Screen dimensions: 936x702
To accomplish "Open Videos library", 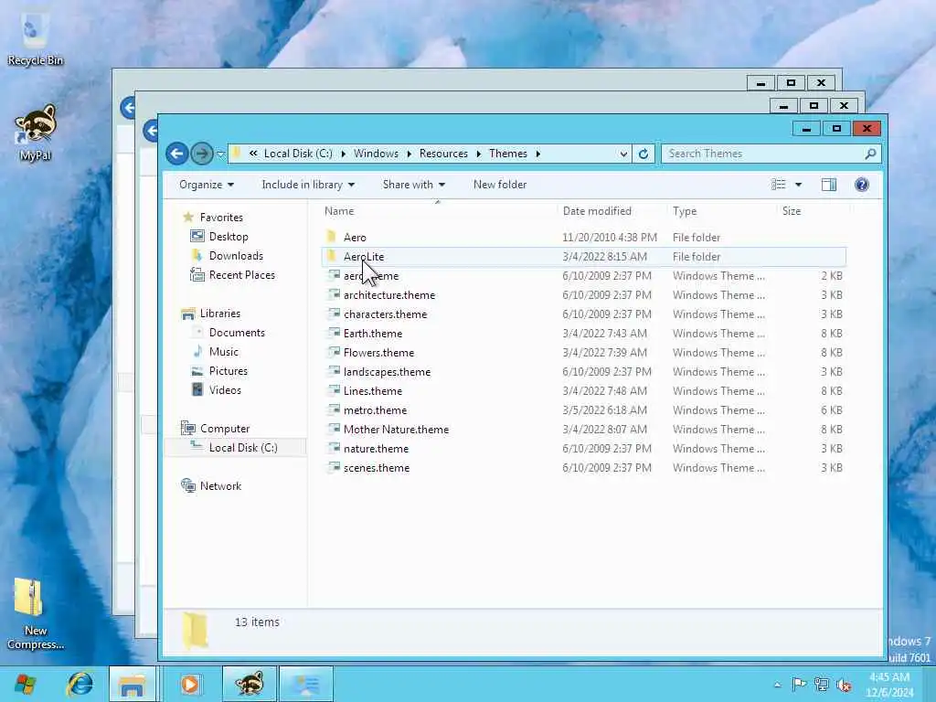I will [x=225, y=389].
